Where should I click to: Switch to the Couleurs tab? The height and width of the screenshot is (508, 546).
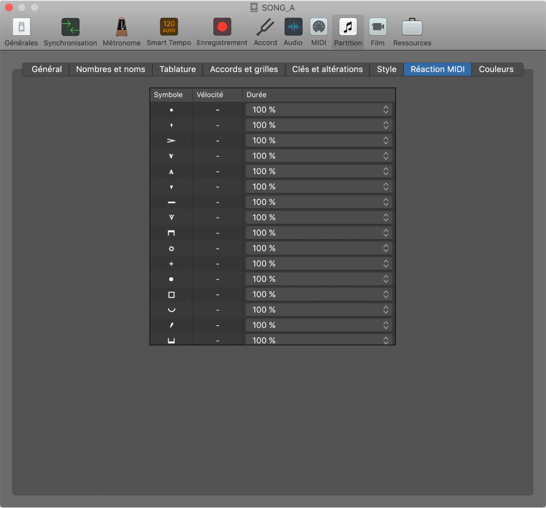tap(496, 69)
